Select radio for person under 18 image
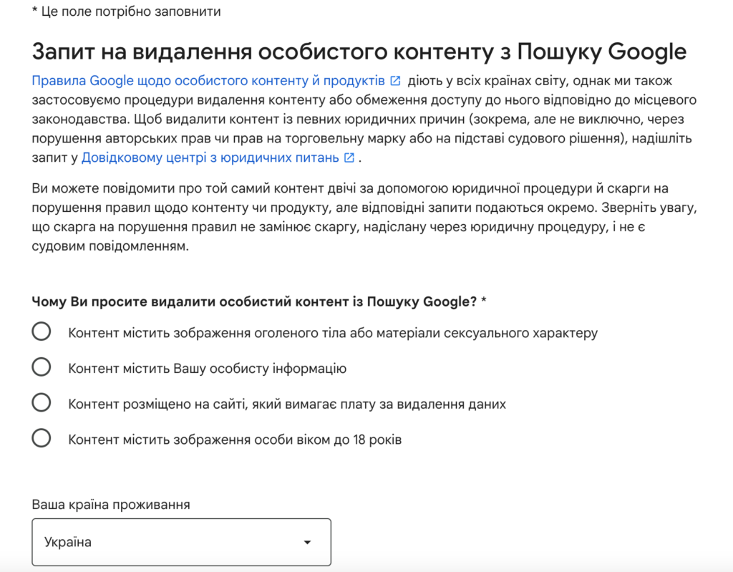Image resolution: width=733 pixels, height=572 pixels. tap(42, 438)
